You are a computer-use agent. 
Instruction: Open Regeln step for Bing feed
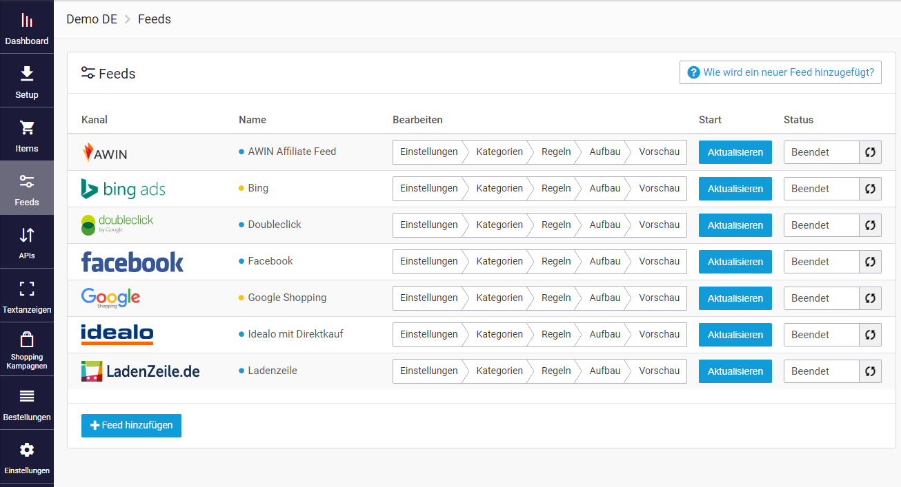click(x=556, y=189)
